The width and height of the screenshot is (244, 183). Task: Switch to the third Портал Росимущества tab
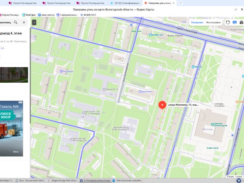(91, 3)
